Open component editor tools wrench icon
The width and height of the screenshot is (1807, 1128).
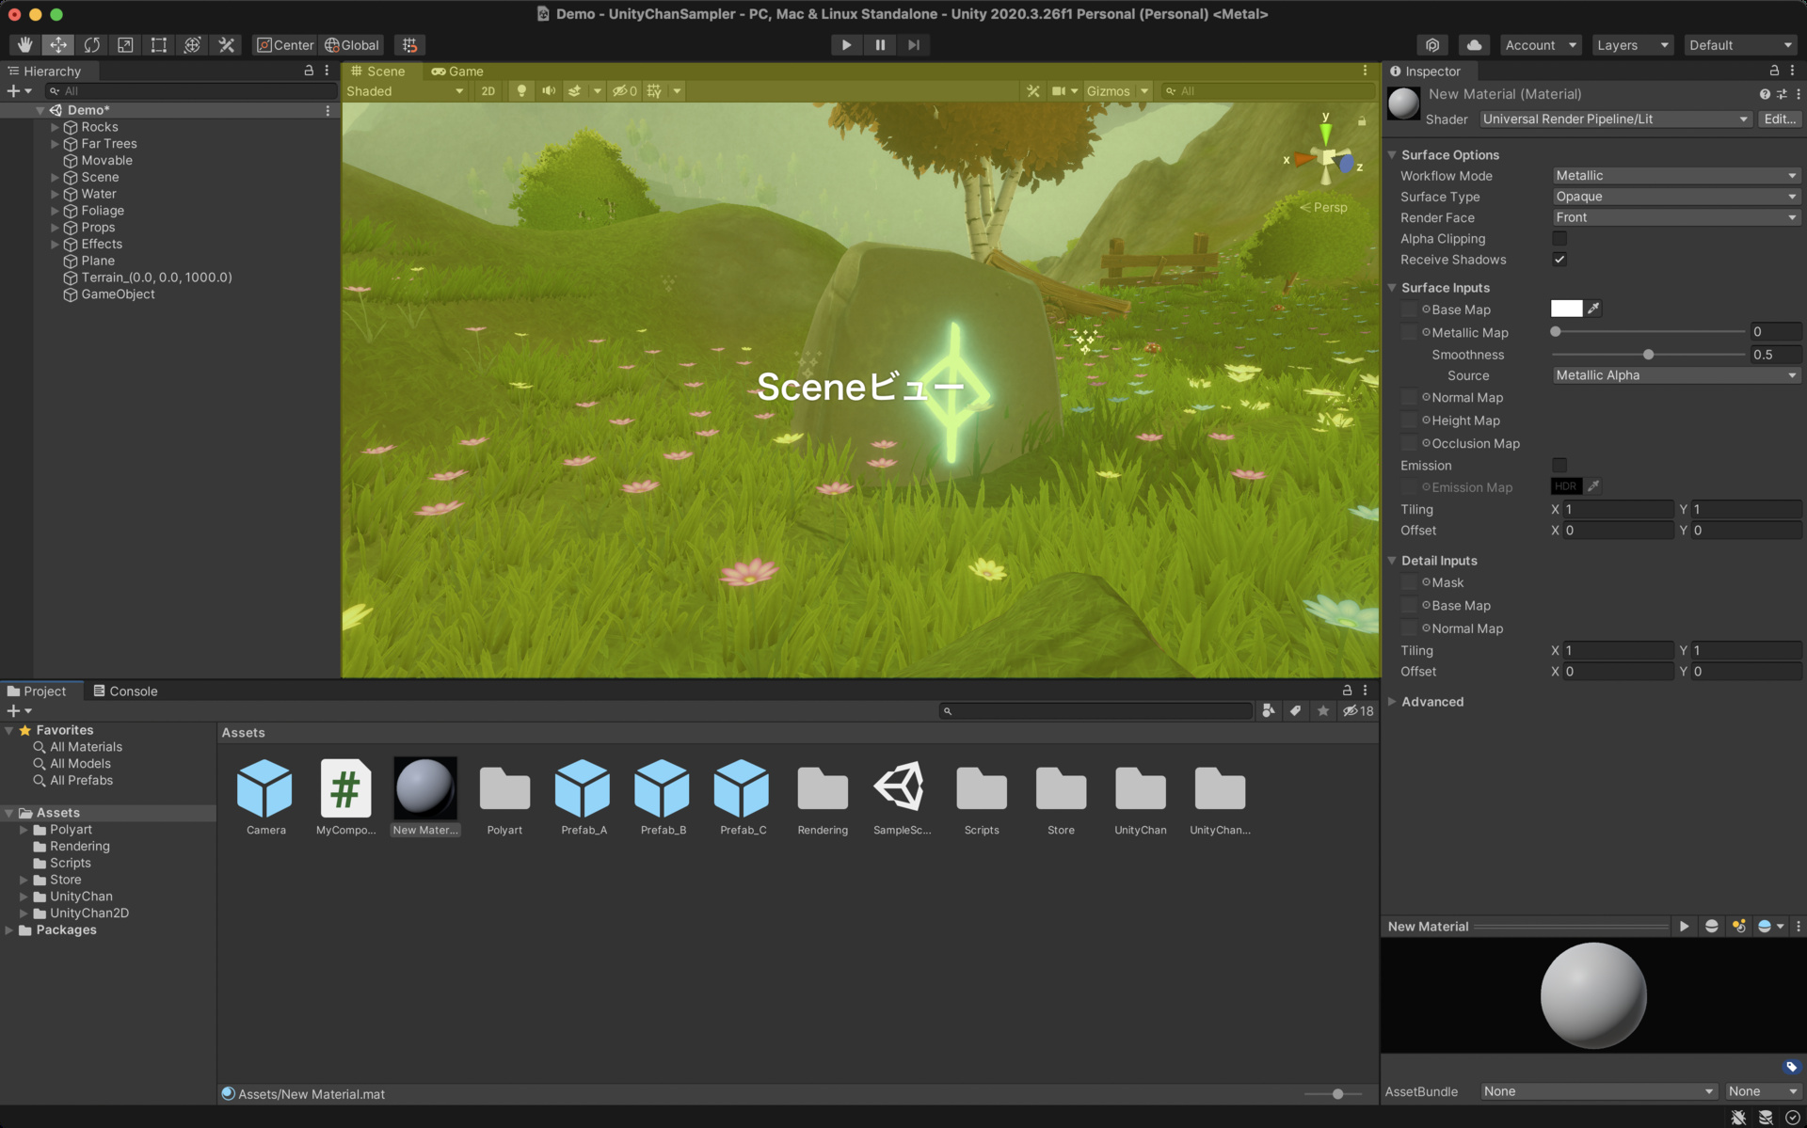(x=1033, y=91)
